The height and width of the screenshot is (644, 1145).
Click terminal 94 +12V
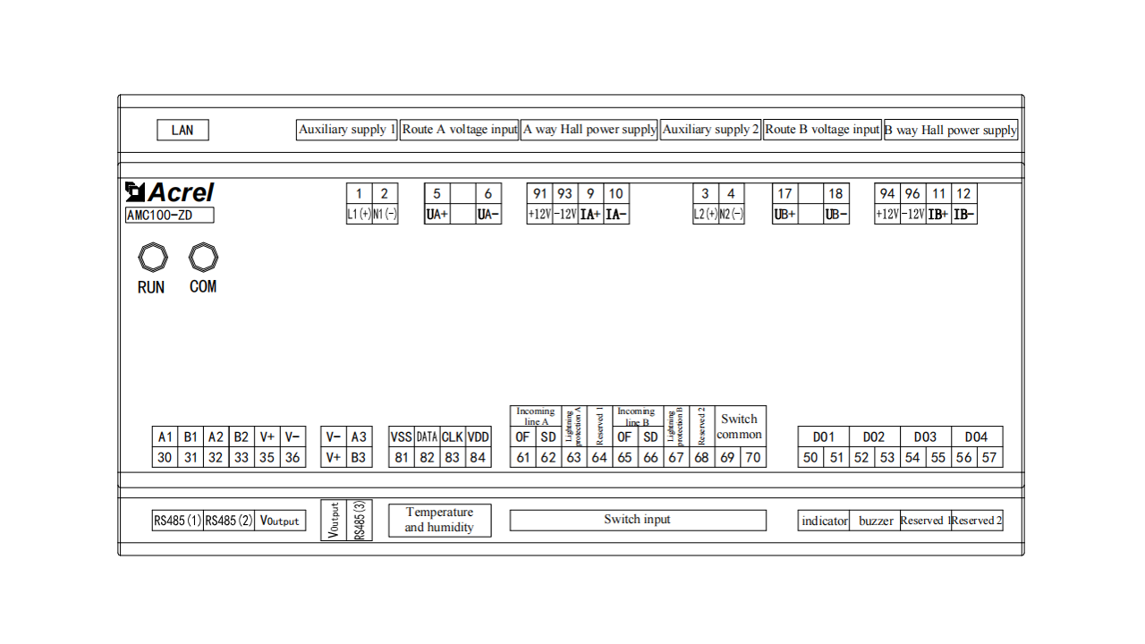[x=887, y=204]
